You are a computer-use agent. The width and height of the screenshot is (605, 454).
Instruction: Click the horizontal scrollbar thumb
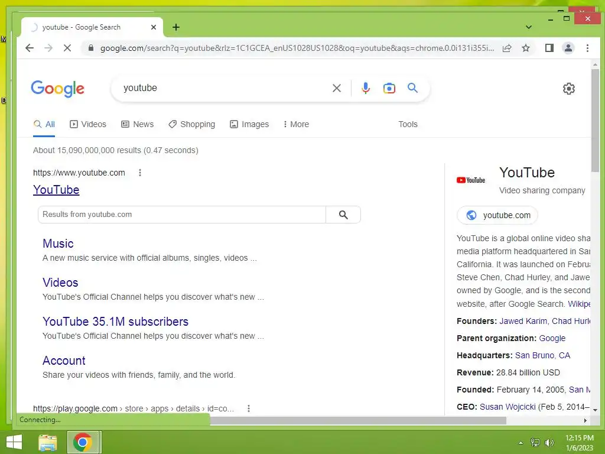click(x=358, y=420)
